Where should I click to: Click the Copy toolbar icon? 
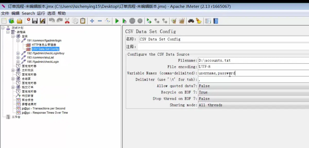coord(75,21)
